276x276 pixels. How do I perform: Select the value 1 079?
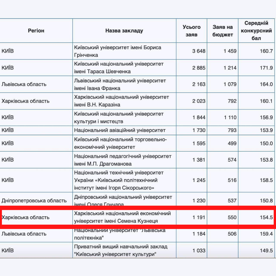(x=230, y=84)
